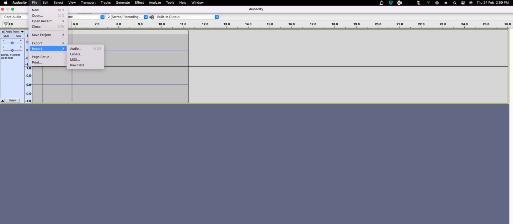Open the Edit menu
Image resolution: width=513 pixels, height=224 pixels.
(x=45, y=3)
